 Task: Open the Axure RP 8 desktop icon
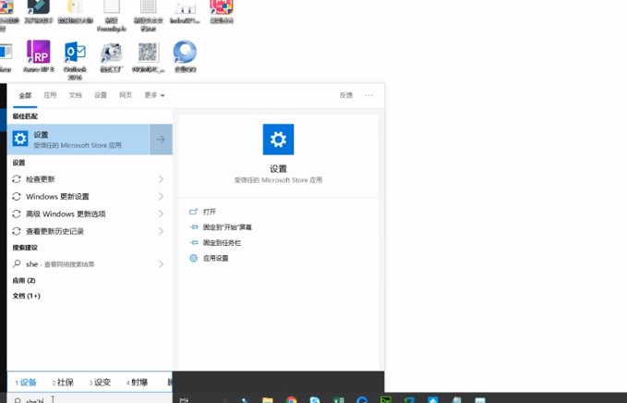pos(38,55)
